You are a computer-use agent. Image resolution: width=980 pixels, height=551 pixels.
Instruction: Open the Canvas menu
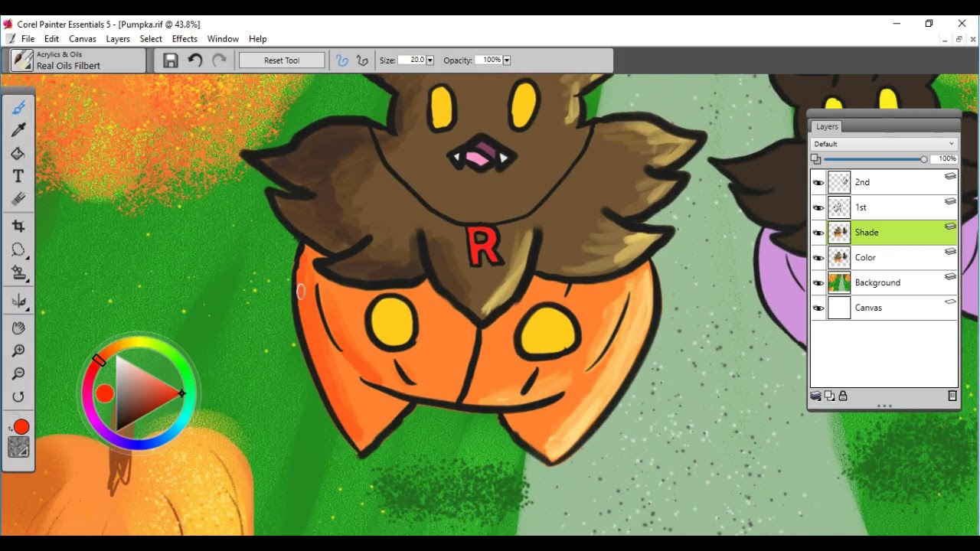coord(83,39)
